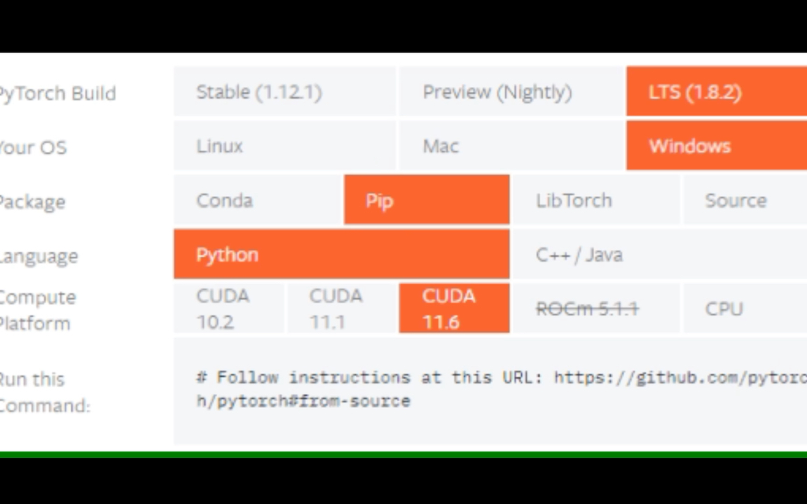Select the Stable (1.12.1) build option
This screenshot has height=504, width=807.
285,92
